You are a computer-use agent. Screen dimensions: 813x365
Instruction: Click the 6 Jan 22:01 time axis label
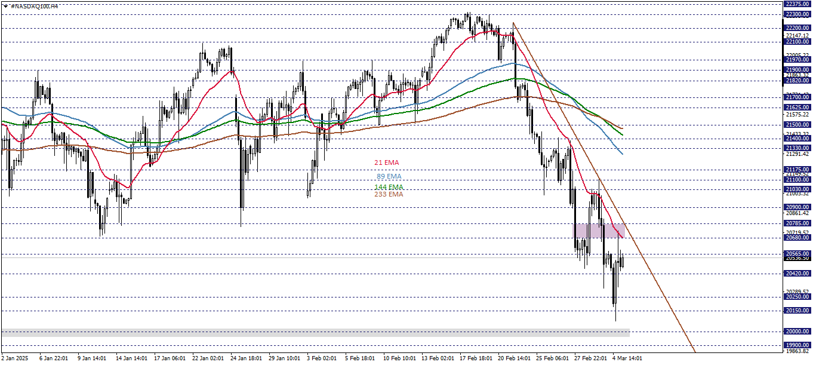point(53,358)
